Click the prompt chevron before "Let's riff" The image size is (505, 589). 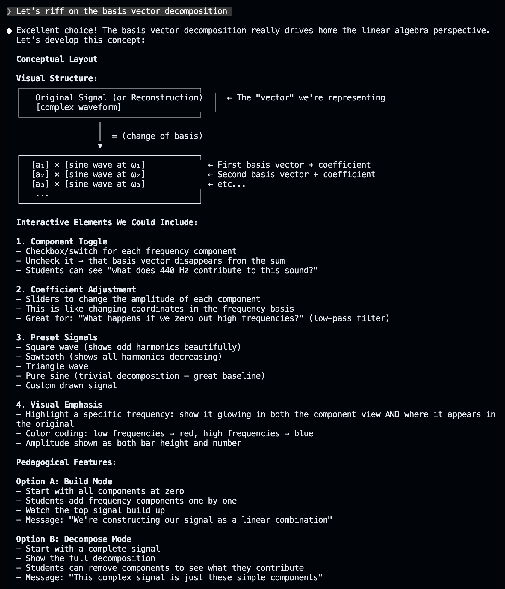[x=9, y=12]
